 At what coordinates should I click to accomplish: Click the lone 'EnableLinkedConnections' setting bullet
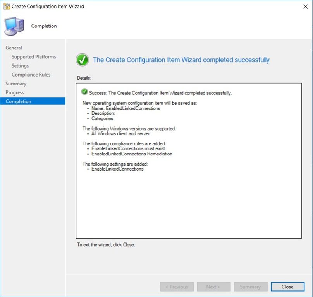(117, 169)
